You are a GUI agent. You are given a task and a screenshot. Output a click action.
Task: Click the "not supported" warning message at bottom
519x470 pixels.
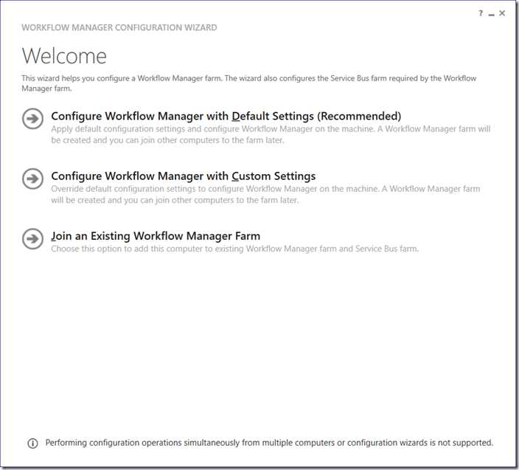pos(269,443)
